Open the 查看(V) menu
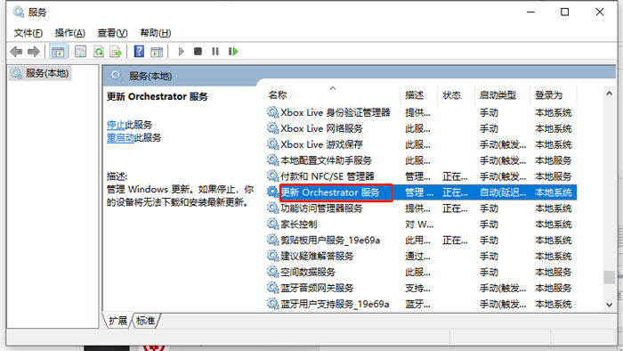This screenshot has width=623, height=351. 112,33
